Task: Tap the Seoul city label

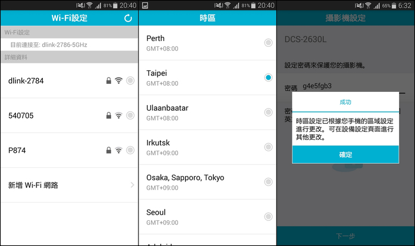Action: pos(156,212)
